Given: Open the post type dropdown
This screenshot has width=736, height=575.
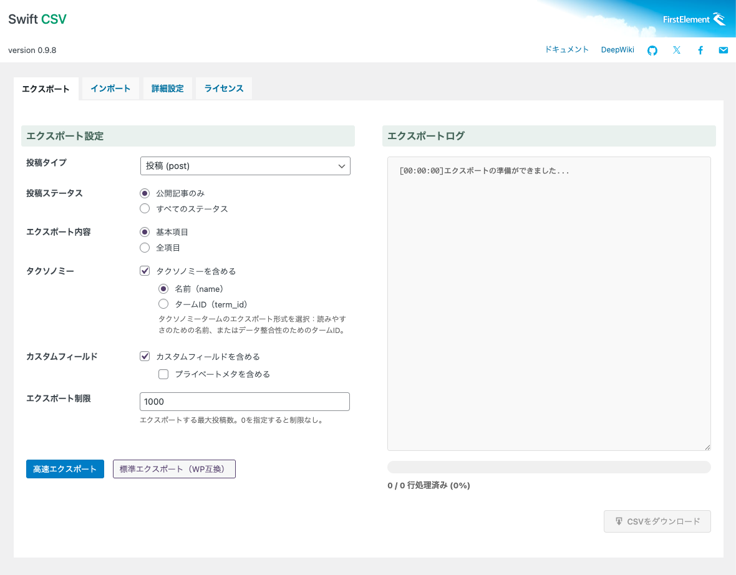Looking at the screenshot, I should coord(245,166).
